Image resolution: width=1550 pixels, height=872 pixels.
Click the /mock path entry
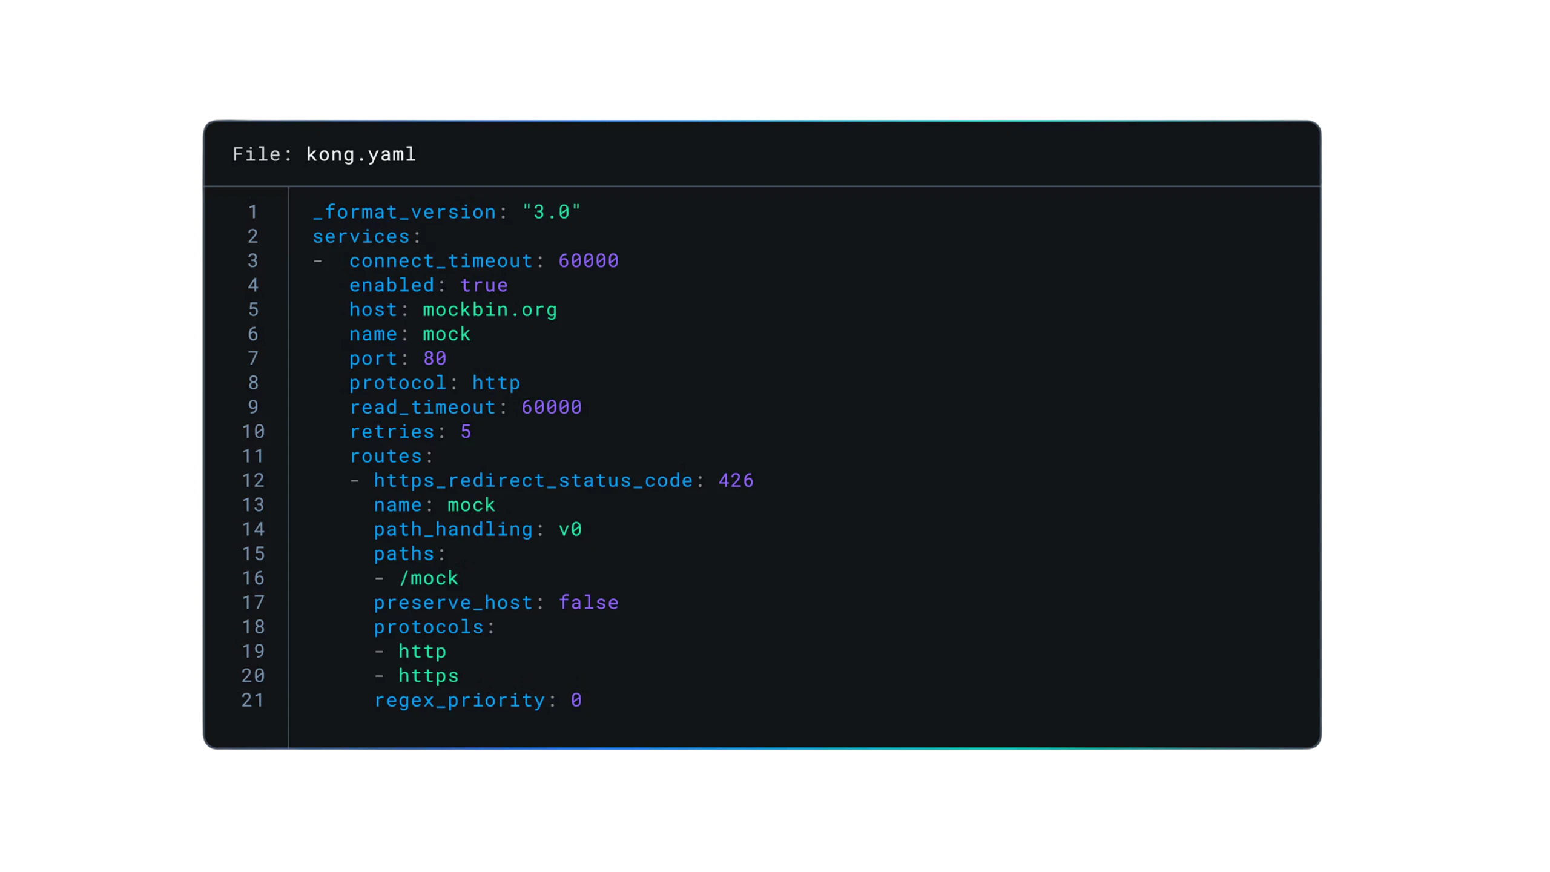[x=429, y=578]
